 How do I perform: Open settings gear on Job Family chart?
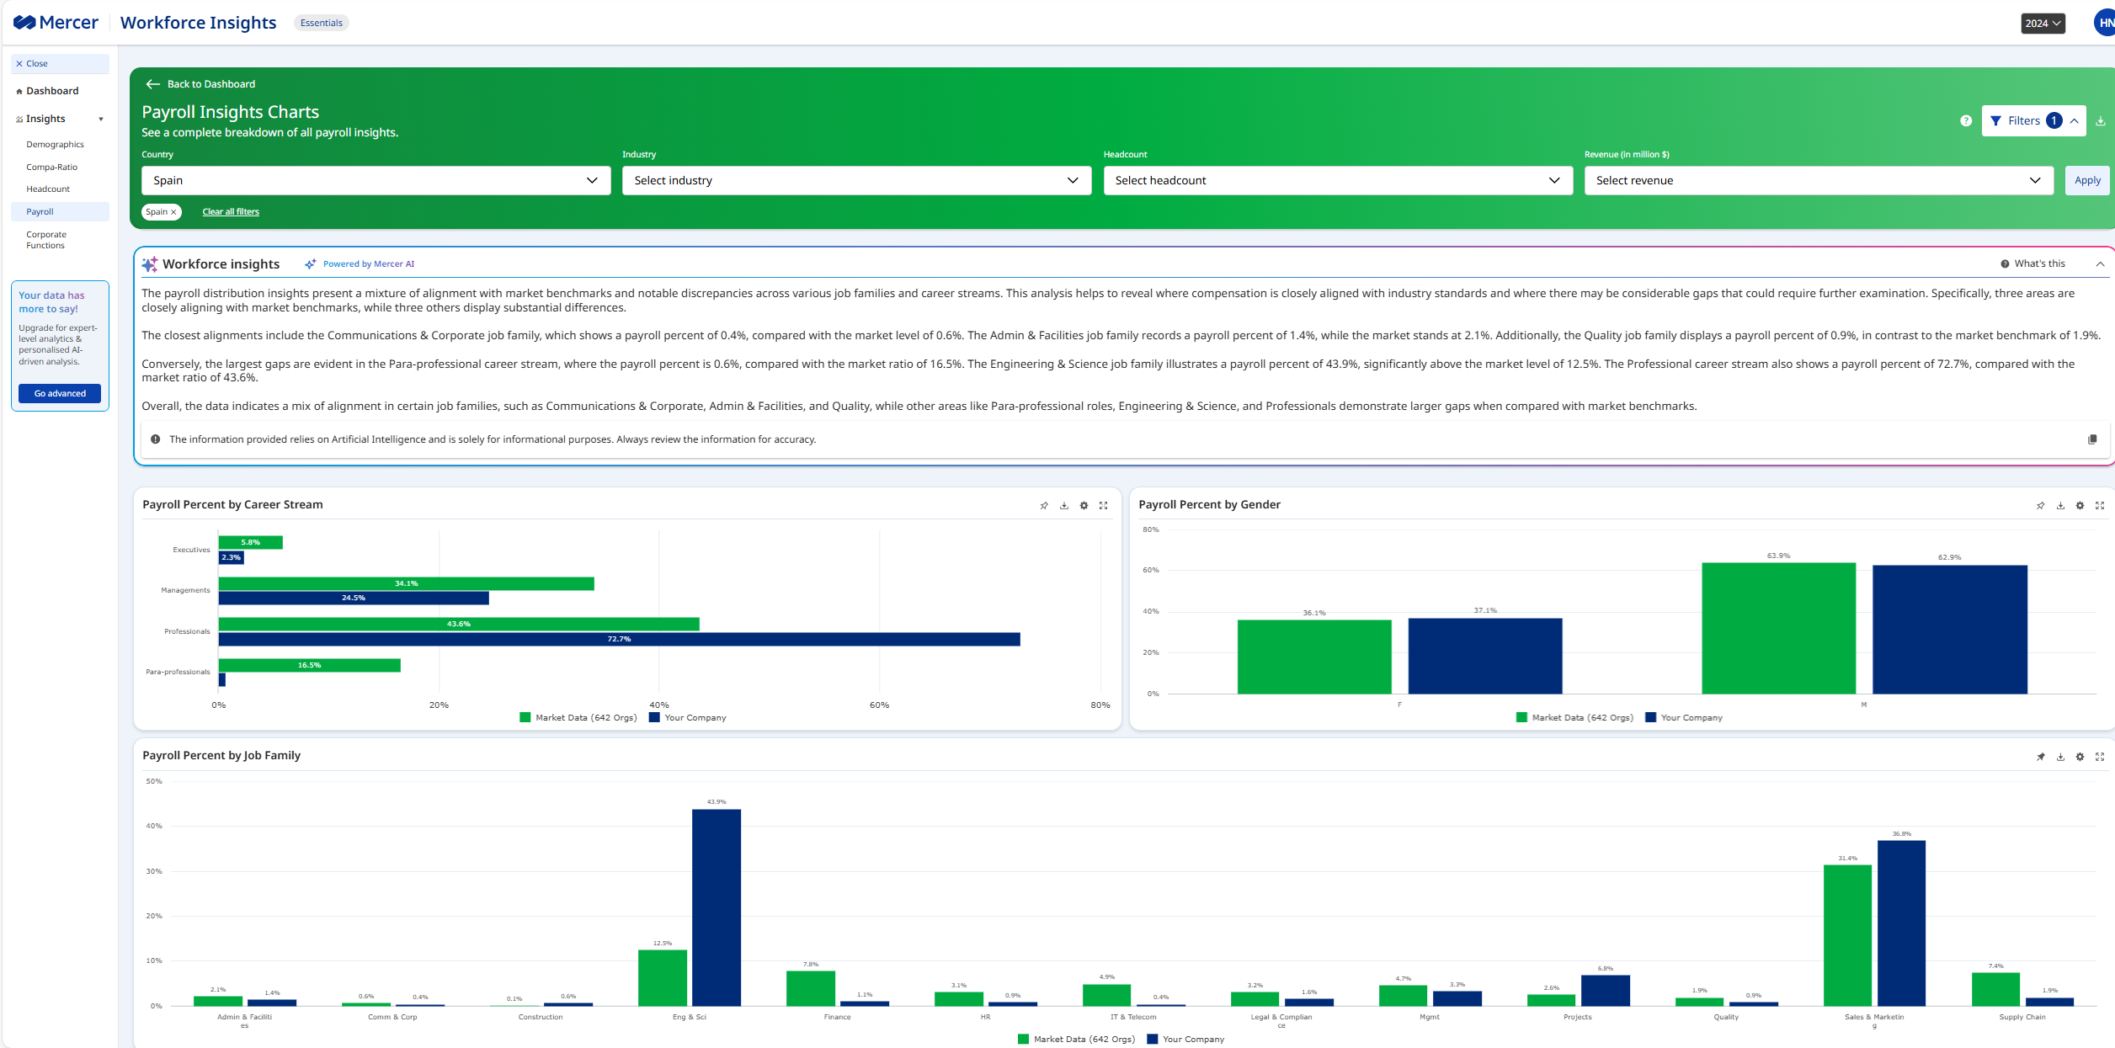coord(2080,757)
